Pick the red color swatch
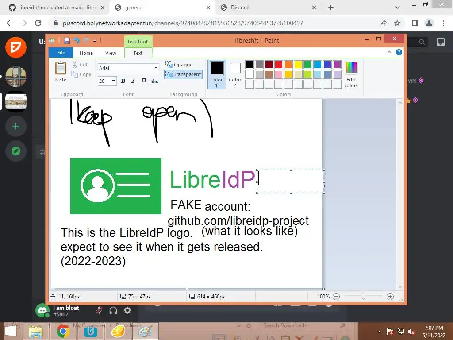This screenshot has width=453, height=340. click(x=279, y=65)
